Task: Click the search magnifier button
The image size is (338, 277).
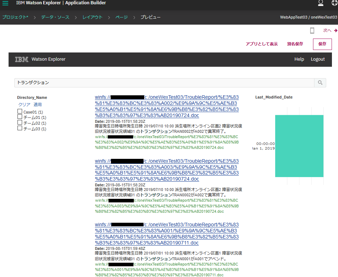Action: (x=320, y=83)
